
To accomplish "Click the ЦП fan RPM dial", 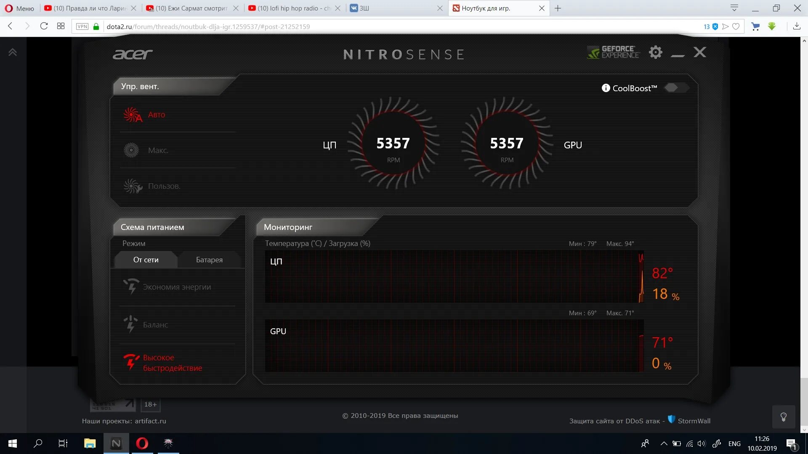I will (x=393, y=143).
